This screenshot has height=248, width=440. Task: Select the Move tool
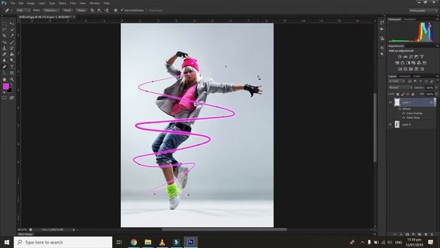[12, 23]
